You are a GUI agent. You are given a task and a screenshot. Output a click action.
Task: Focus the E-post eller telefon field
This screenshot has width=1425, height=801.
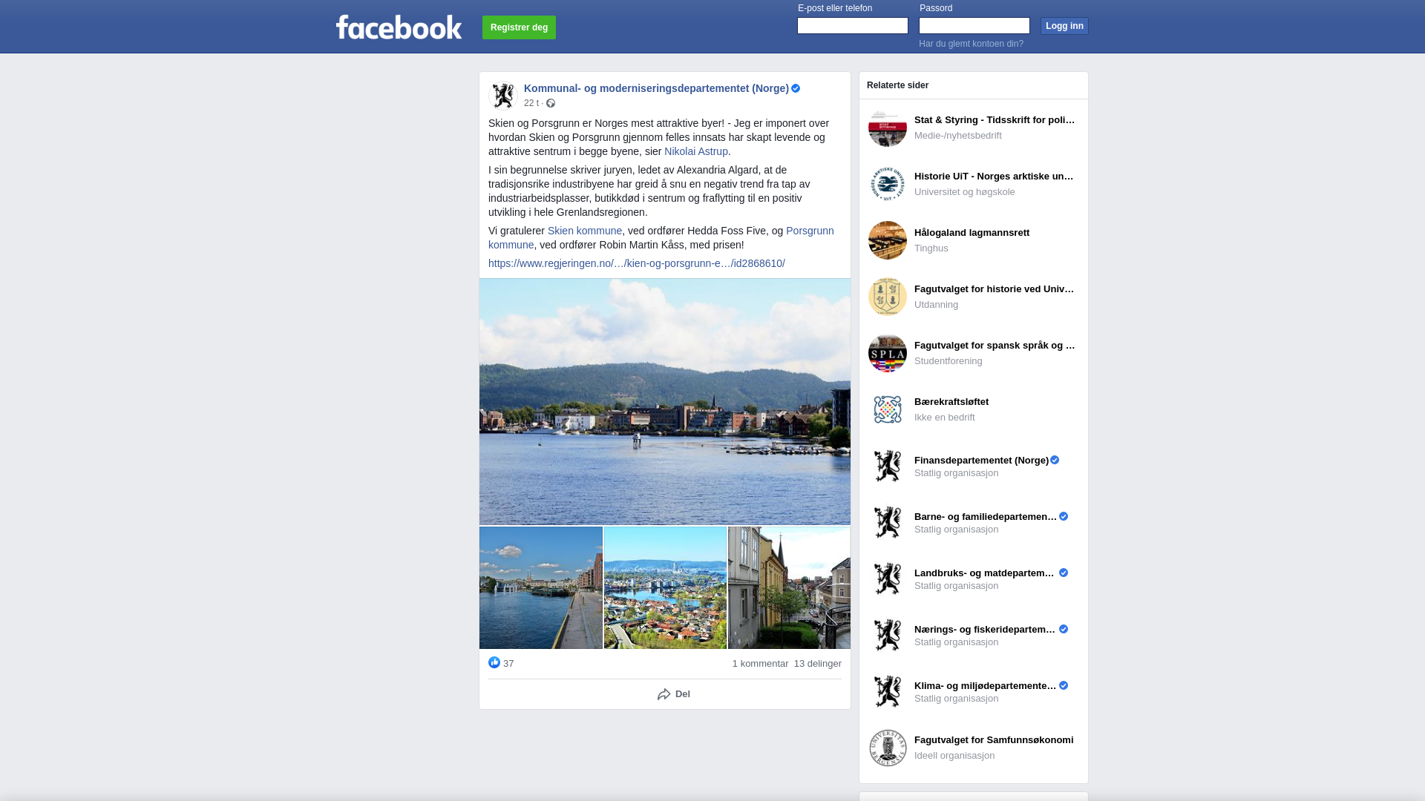click(x=853, y=26)
